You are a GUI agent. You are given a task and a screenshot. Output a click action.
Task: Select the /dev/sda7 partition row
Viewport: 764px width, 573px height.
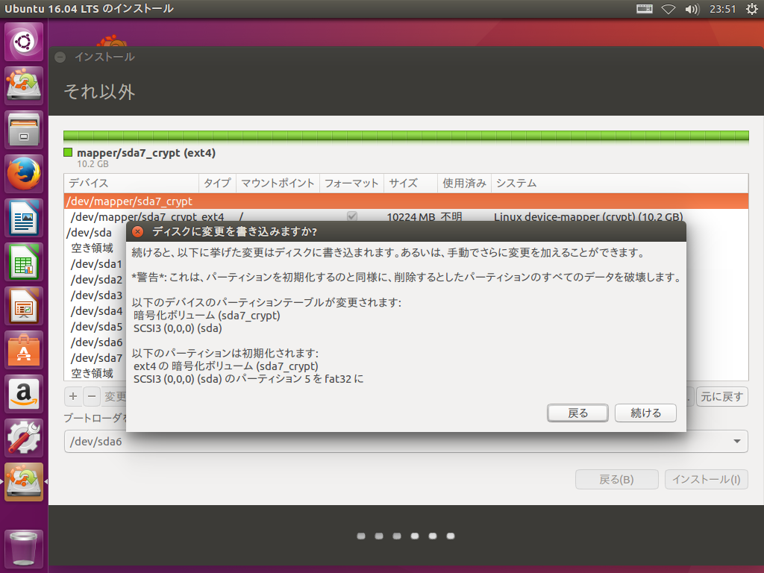pyautogui.click(x=96, y=357)
